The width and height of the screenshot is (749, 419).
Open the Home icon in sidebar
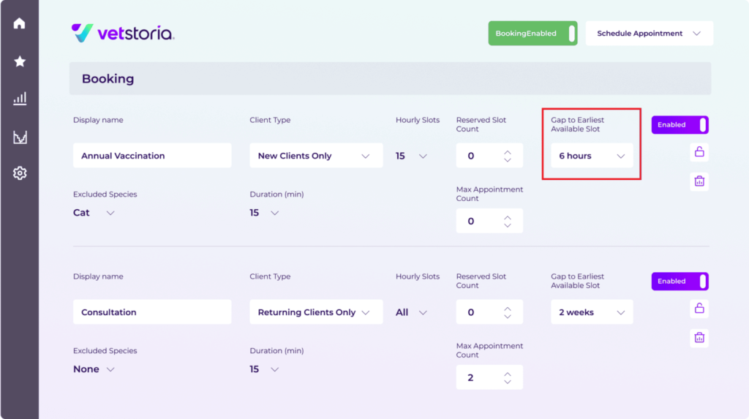(x=20, y=23)
